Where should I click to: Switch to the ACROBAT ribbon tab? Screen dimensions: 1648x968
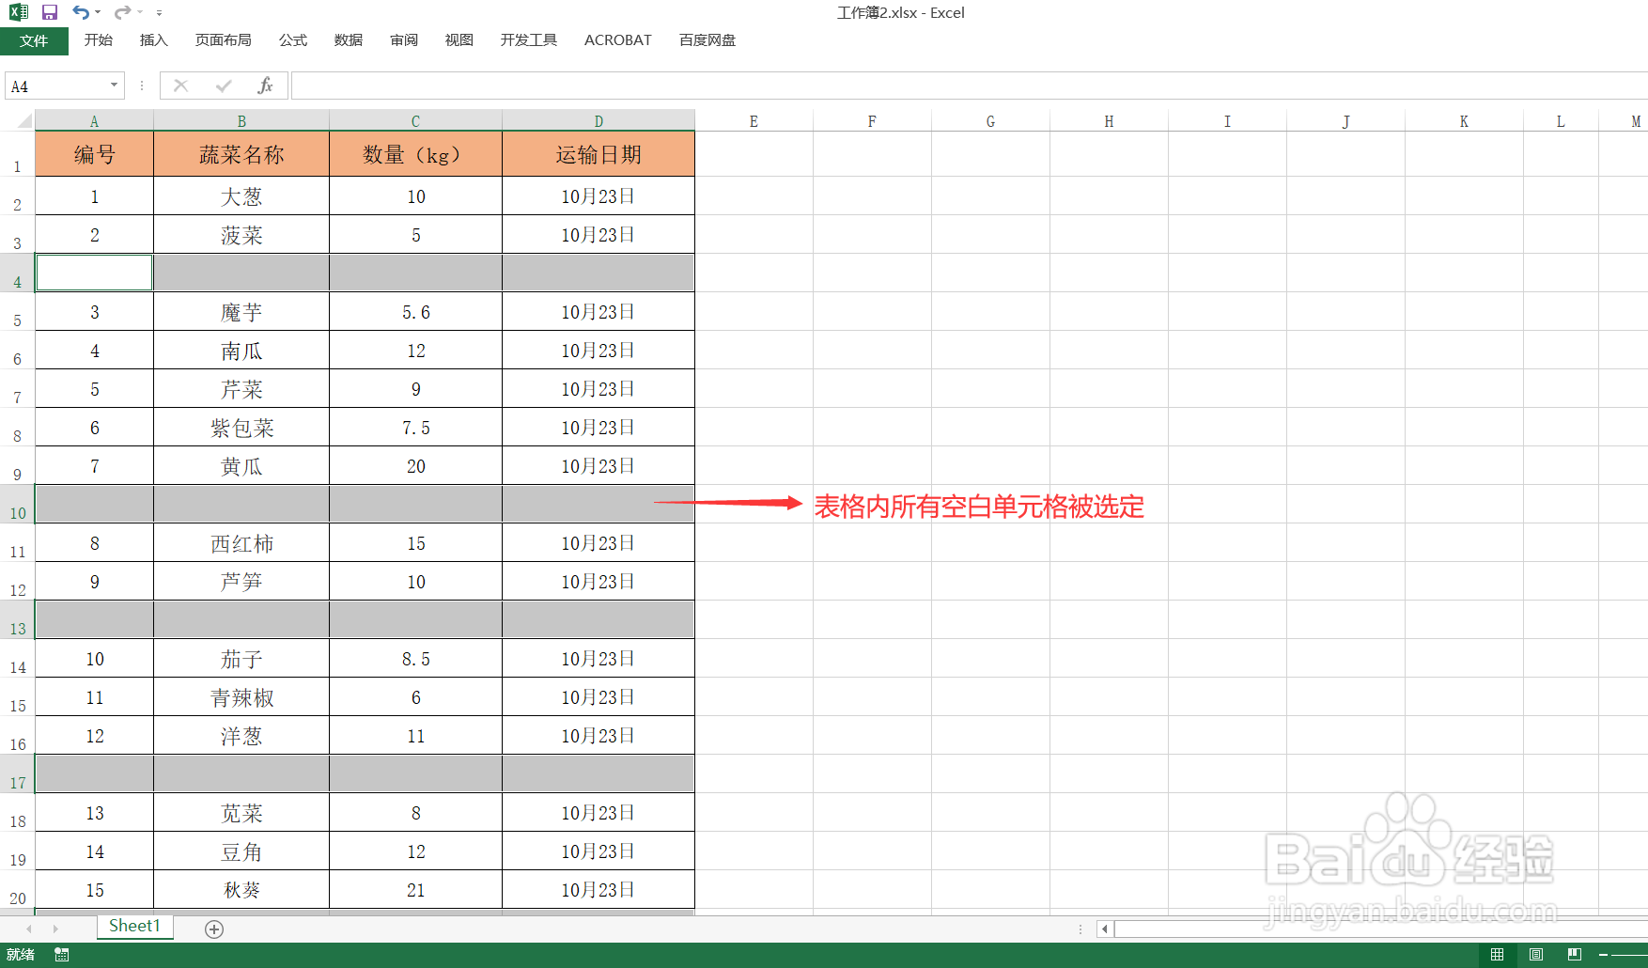pos(617,40)
